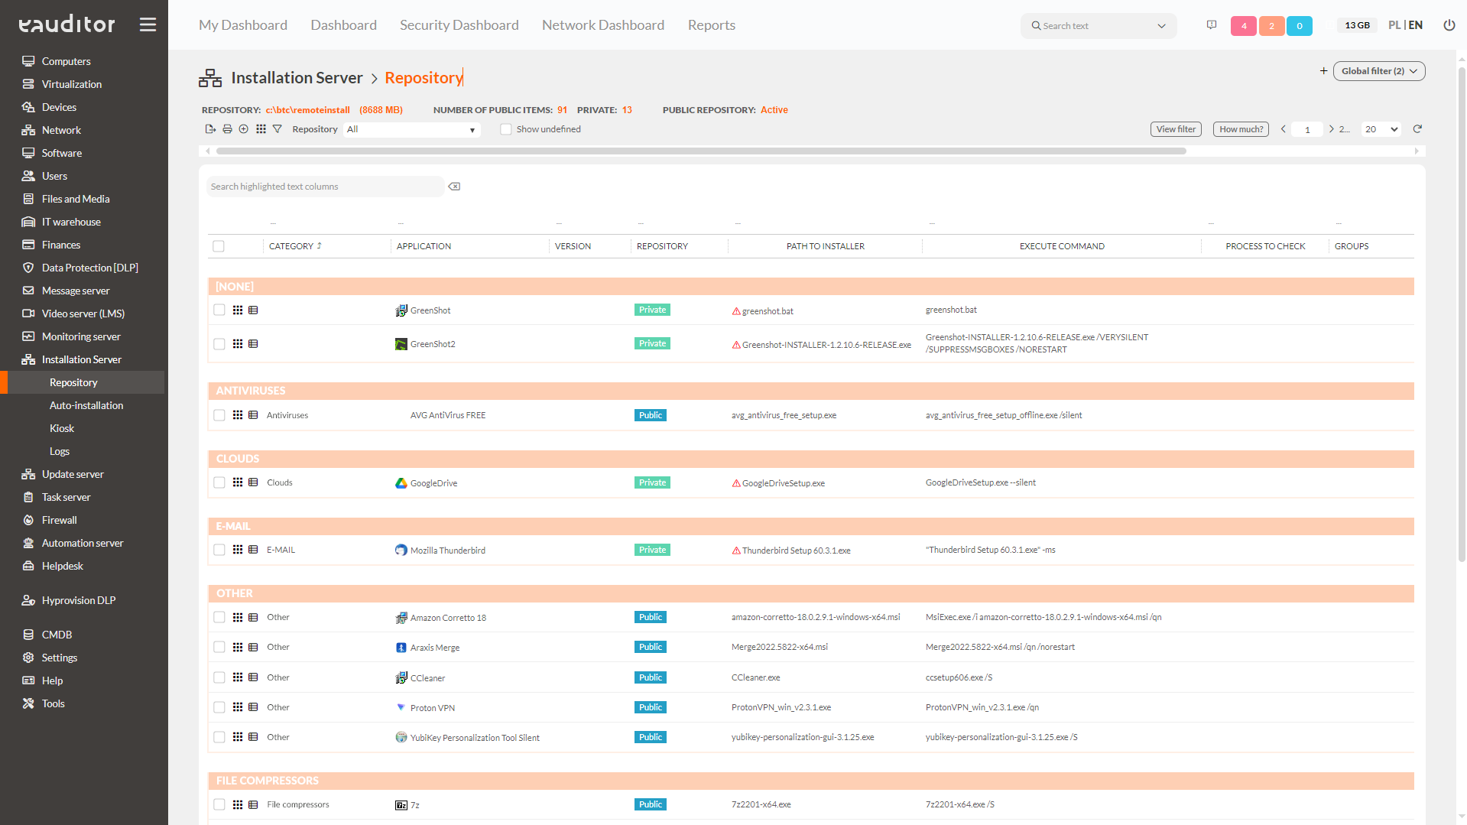Screen dimensions: 1467x825
Task: Click the horizontal scrollbar above the table
Action: point(700,151)
